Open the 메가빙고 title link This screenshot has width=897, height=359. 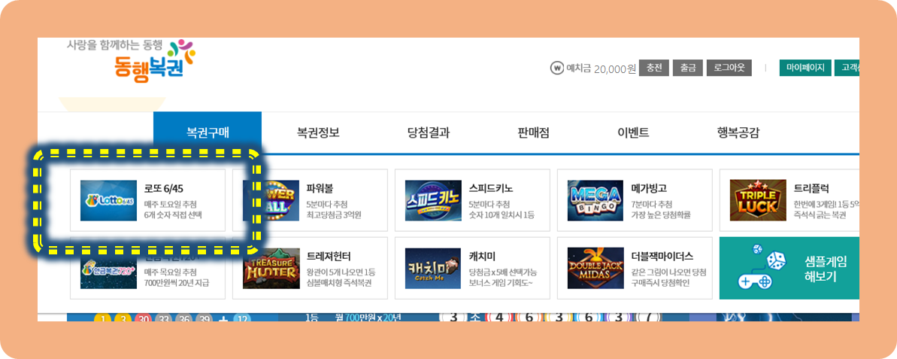point(649,189)
